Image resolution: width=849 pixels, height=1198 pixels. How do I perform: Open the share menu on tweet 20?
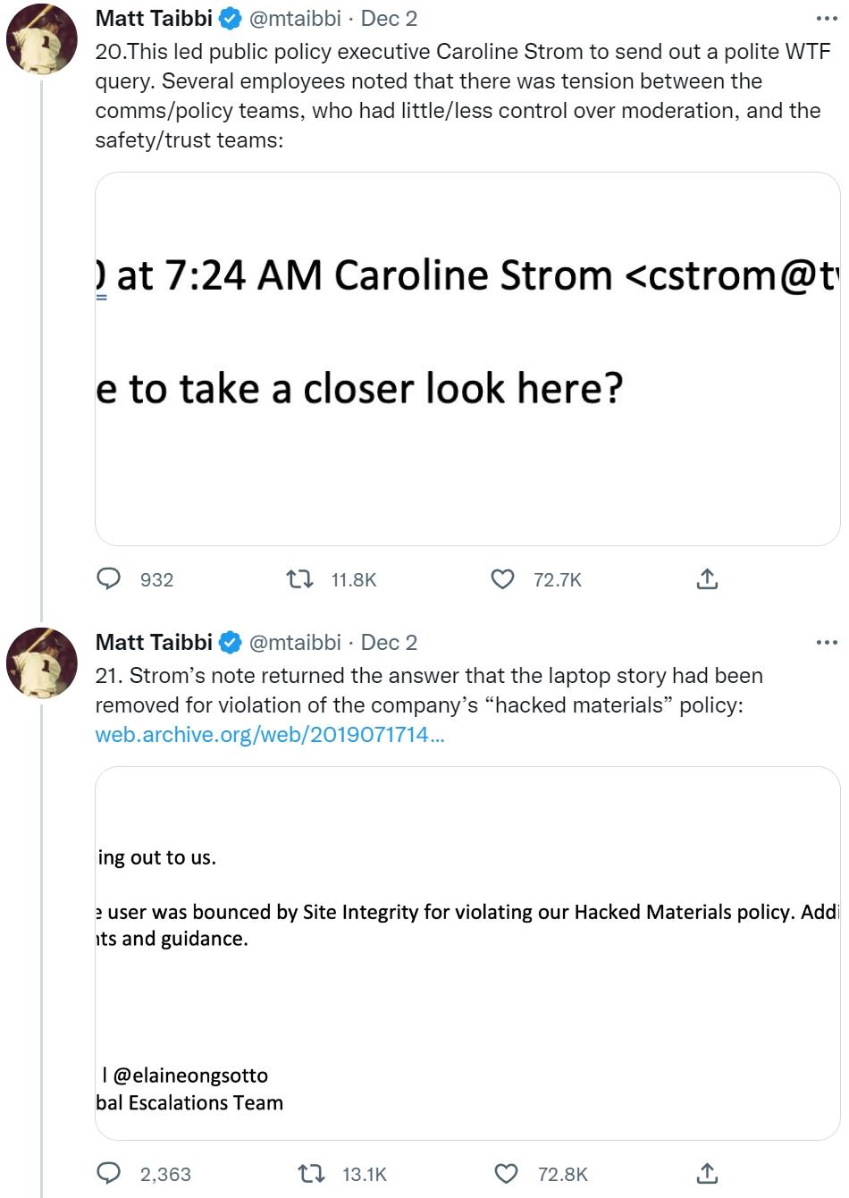point(707,579)
